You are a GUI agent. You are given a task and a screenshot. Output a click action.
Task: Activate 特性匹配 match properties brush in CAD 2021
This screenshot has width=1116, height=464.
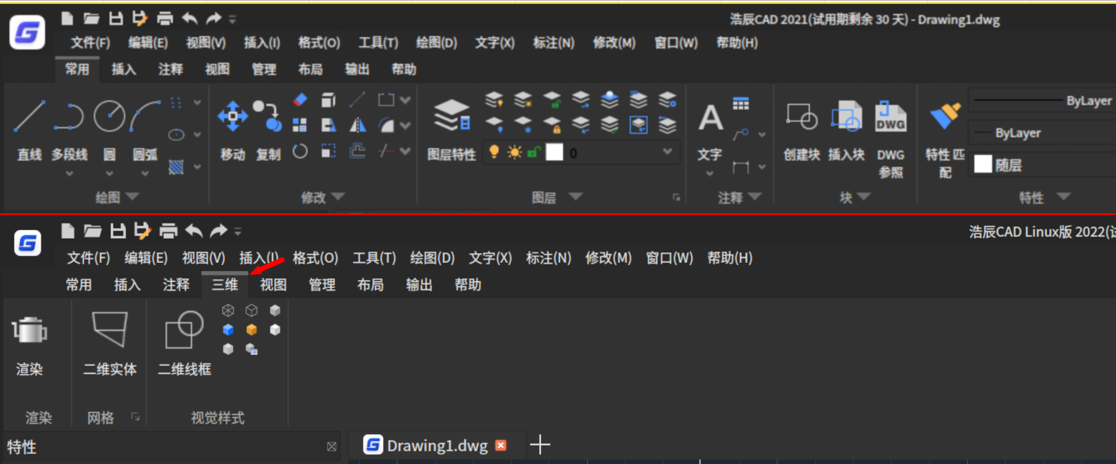coord(945,140)
